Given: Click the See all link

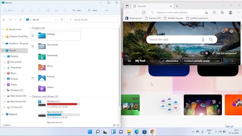Looking at the screenshot, I should click(229, 126).
